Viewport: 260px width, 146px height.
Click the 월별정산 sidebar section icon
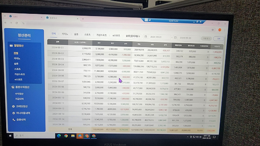click(11, 45)
